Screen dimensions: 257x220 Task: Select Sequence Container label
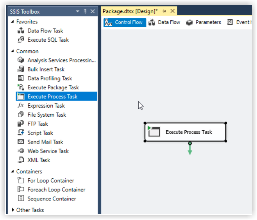52,199
